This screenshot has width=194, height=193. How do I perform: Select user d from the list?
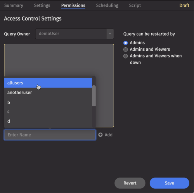point(48,121)
